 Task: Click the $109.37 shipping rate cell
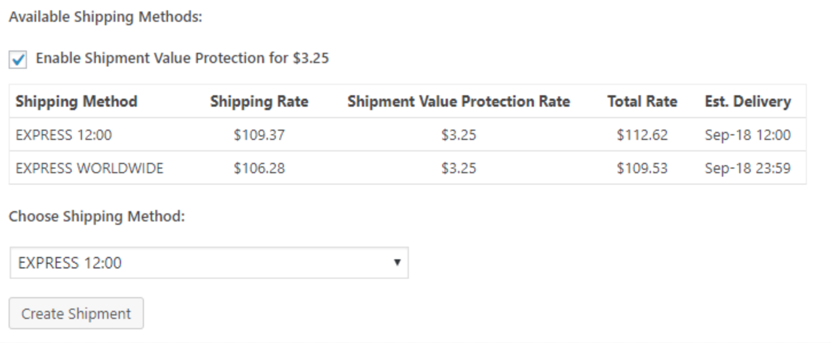coord(259,135)
